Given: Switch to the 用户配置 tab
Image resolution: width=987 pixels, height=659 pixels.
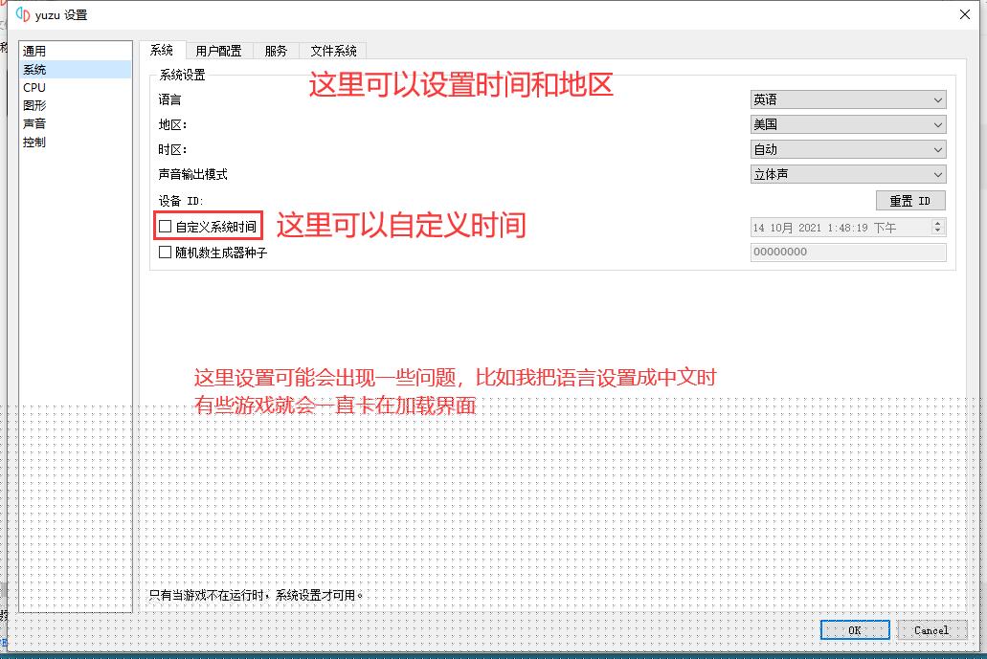Looking at the screenshot, I should (218, 51).
